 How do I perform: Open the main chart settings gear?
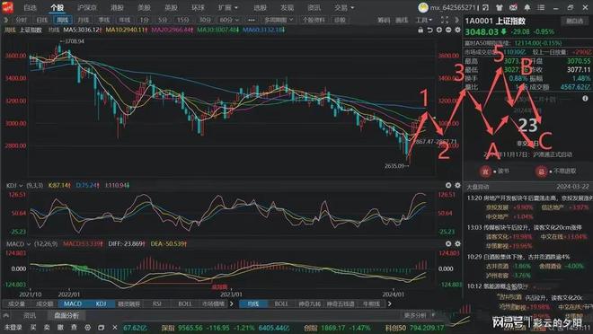point(457,30)
